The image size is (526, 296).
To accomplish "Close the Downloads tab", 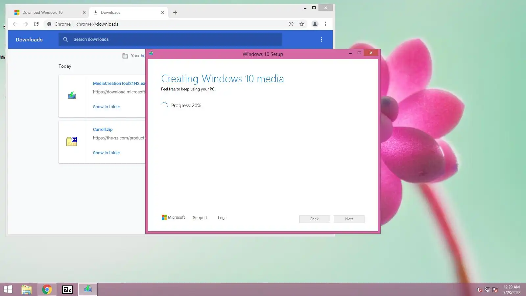I will (x=163, y=12).
